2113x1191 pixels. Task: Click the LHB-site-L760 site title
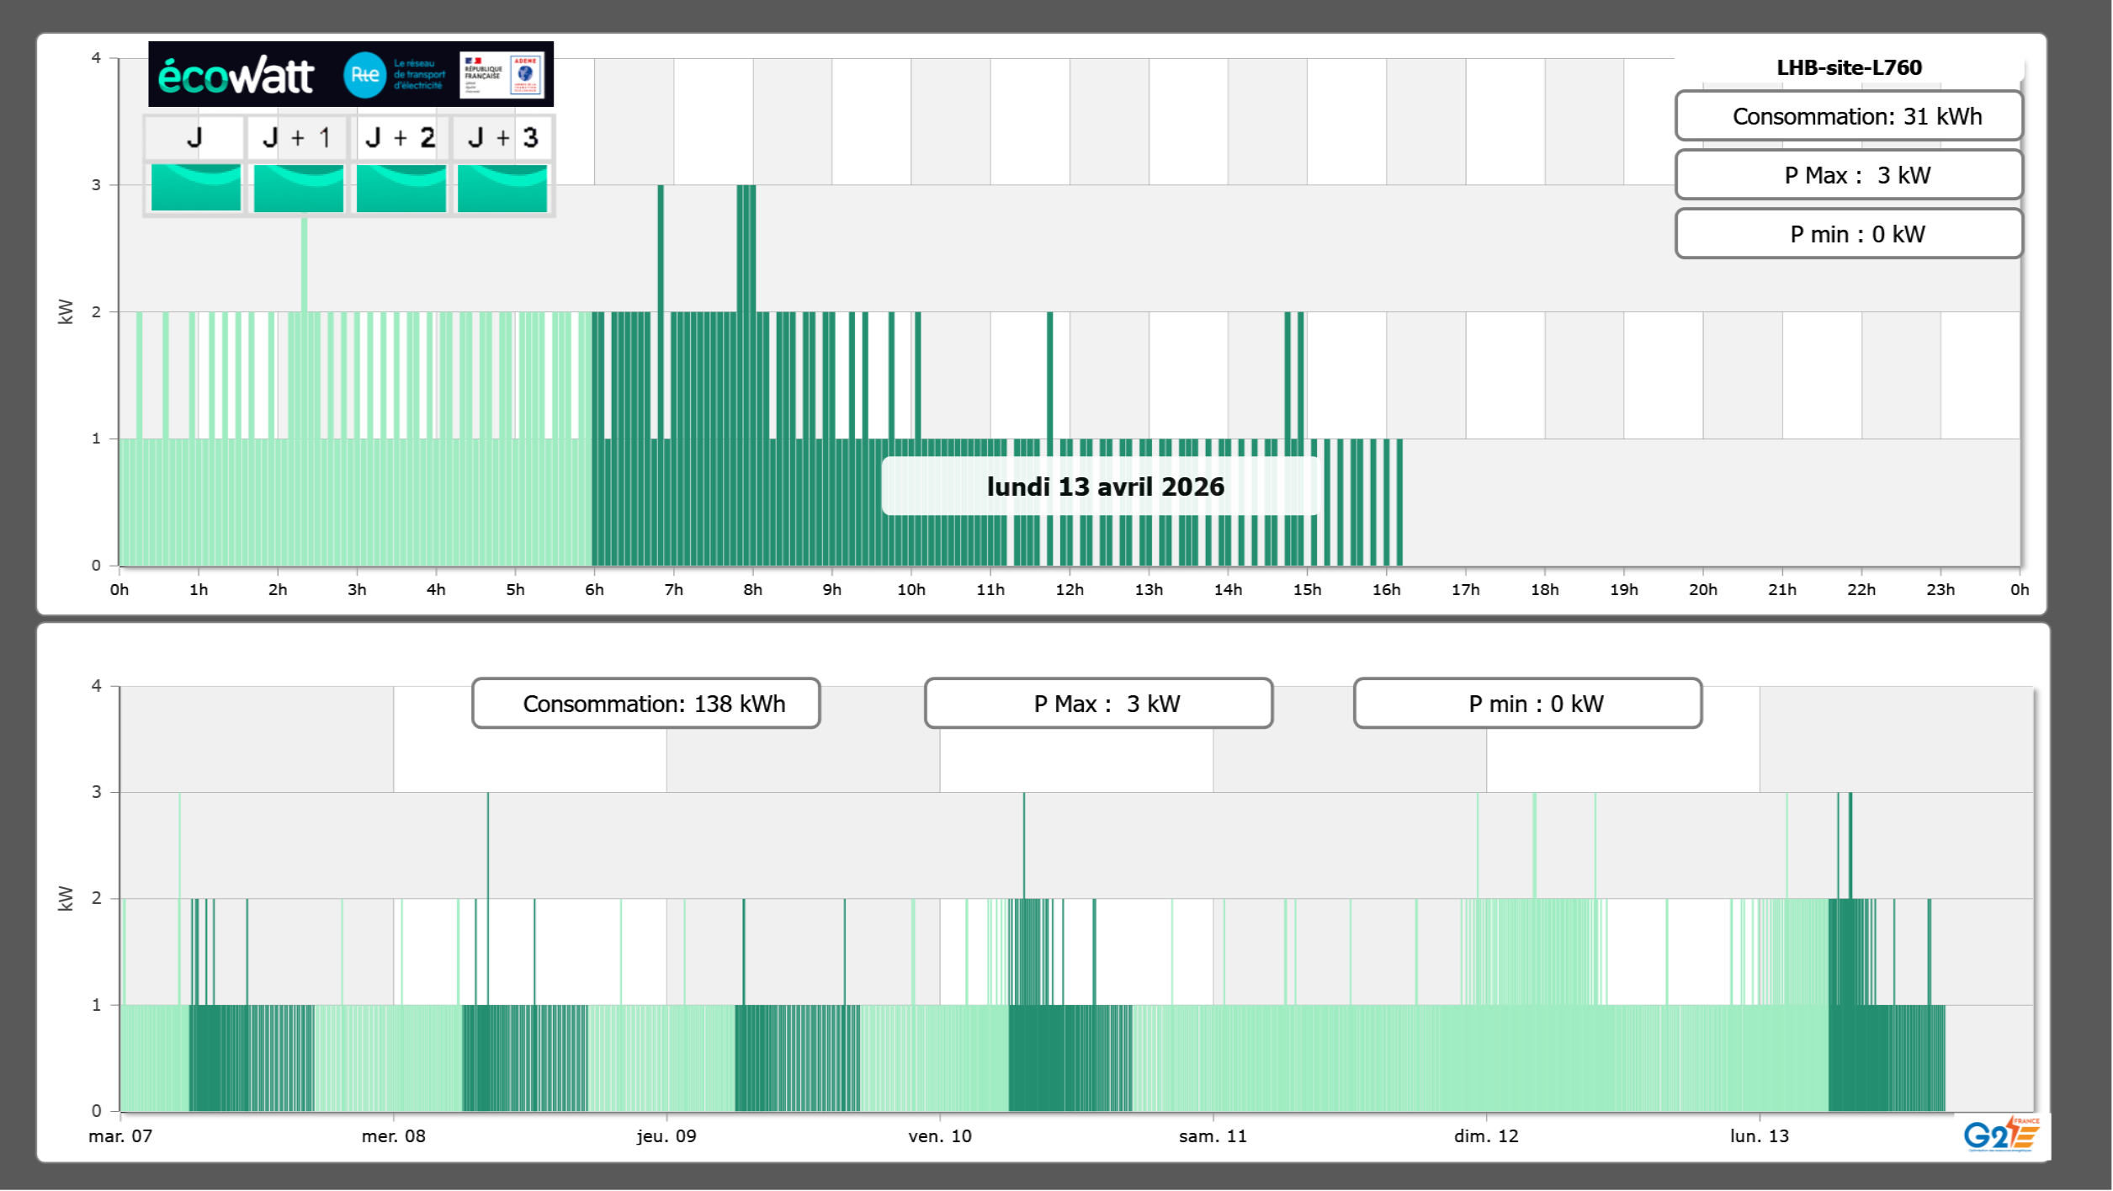(x=1849, y=67)
